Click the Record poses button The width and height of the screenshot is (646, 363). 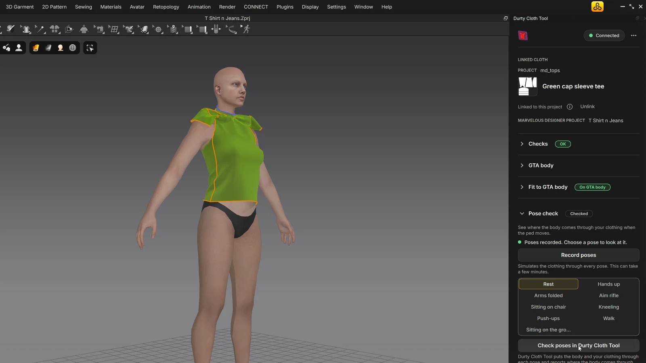click(579, 255)
